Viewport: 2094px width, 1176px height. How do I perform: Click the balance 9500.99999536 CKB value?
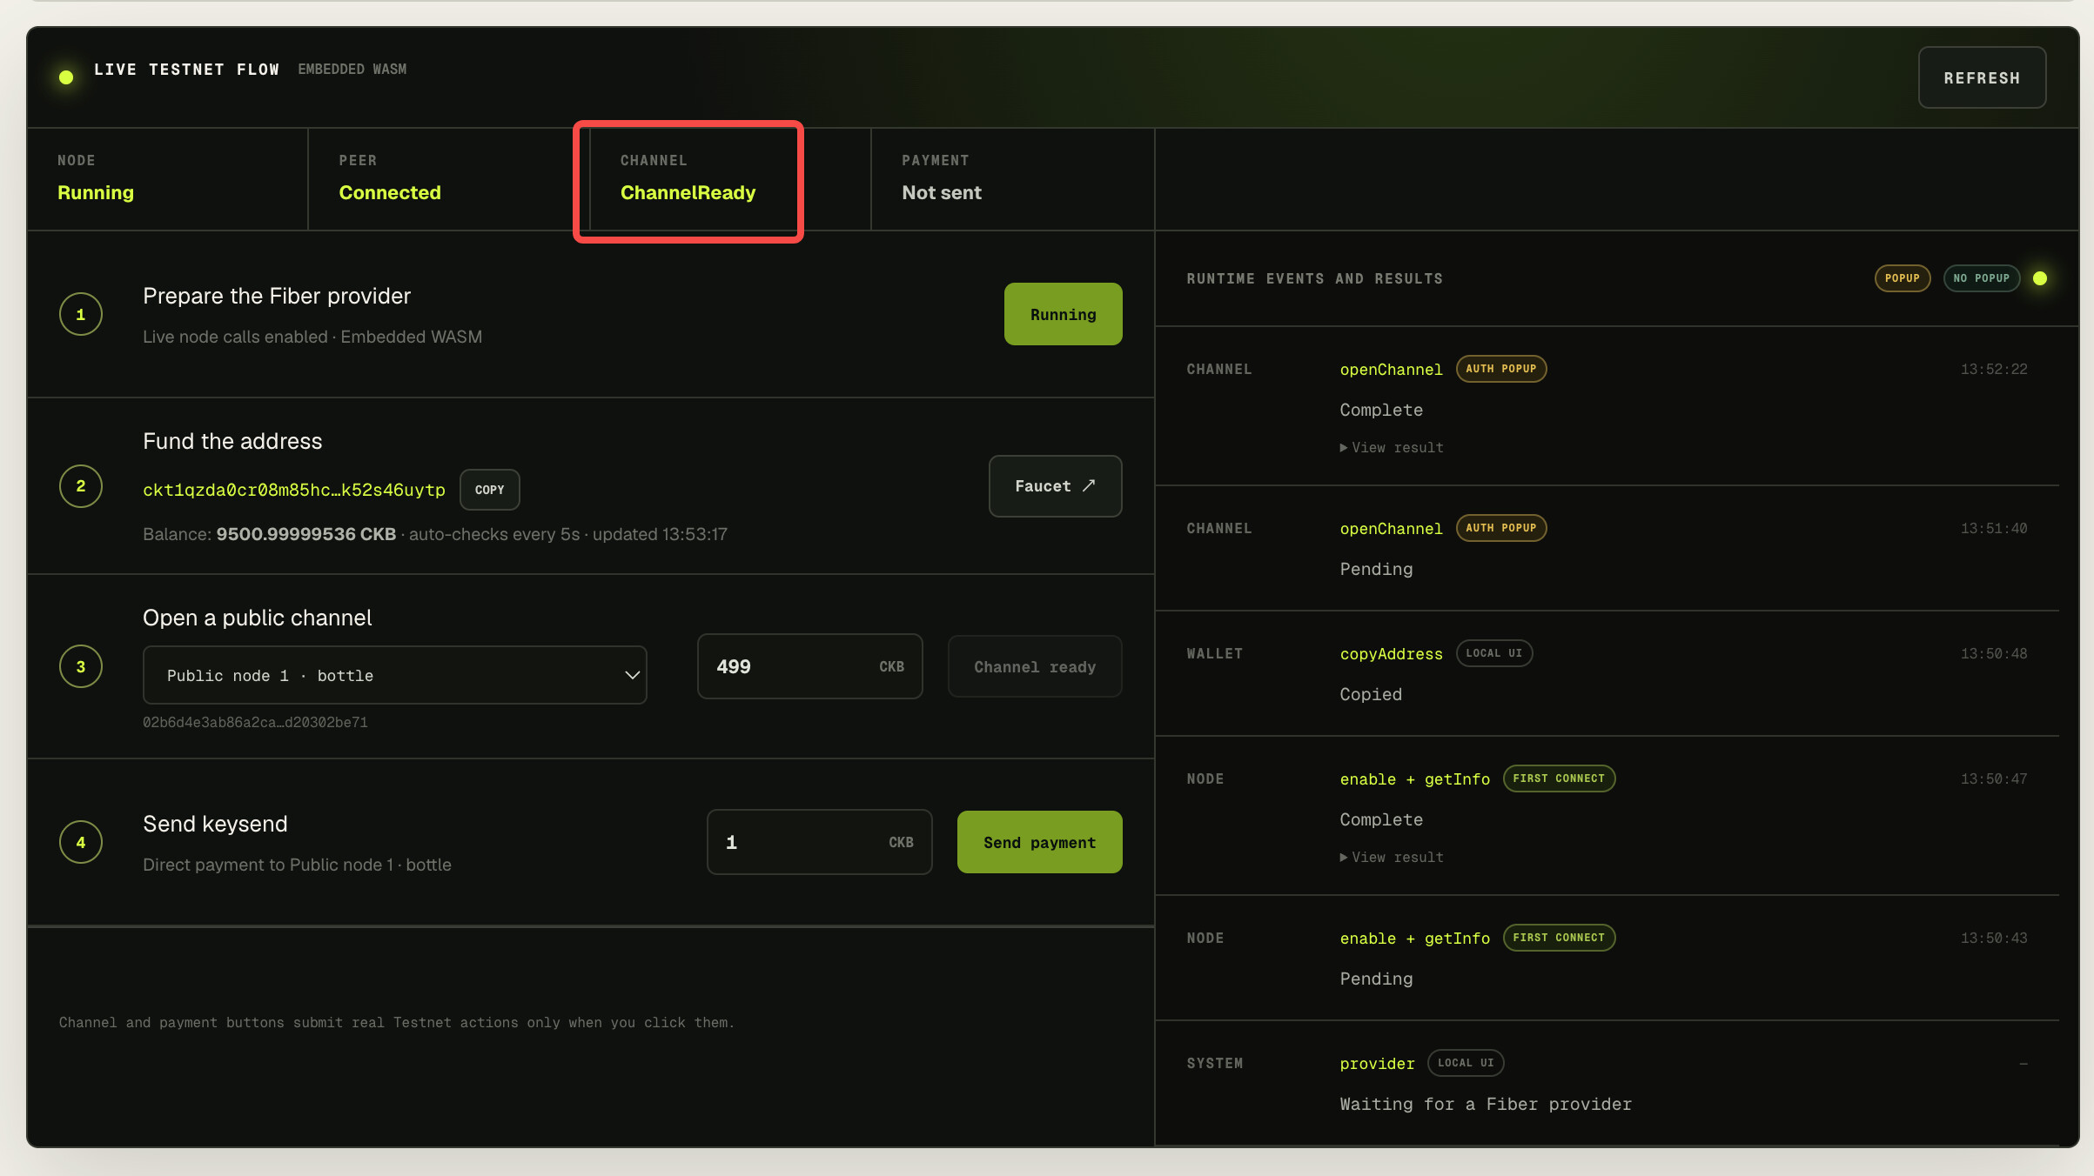pyautogui.click(x=306, y=534)
